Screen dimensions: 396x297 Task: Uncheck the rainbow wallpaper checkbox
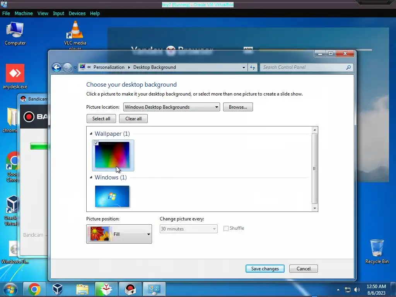(x=96, y=143)
